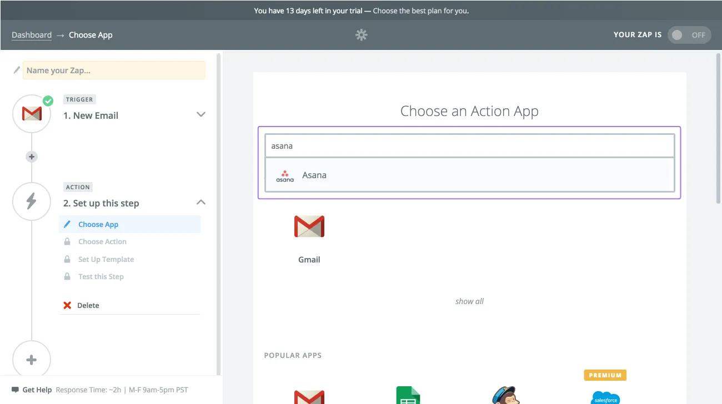Select the Google Sheets popular app icon

click(x=408, y=395)
